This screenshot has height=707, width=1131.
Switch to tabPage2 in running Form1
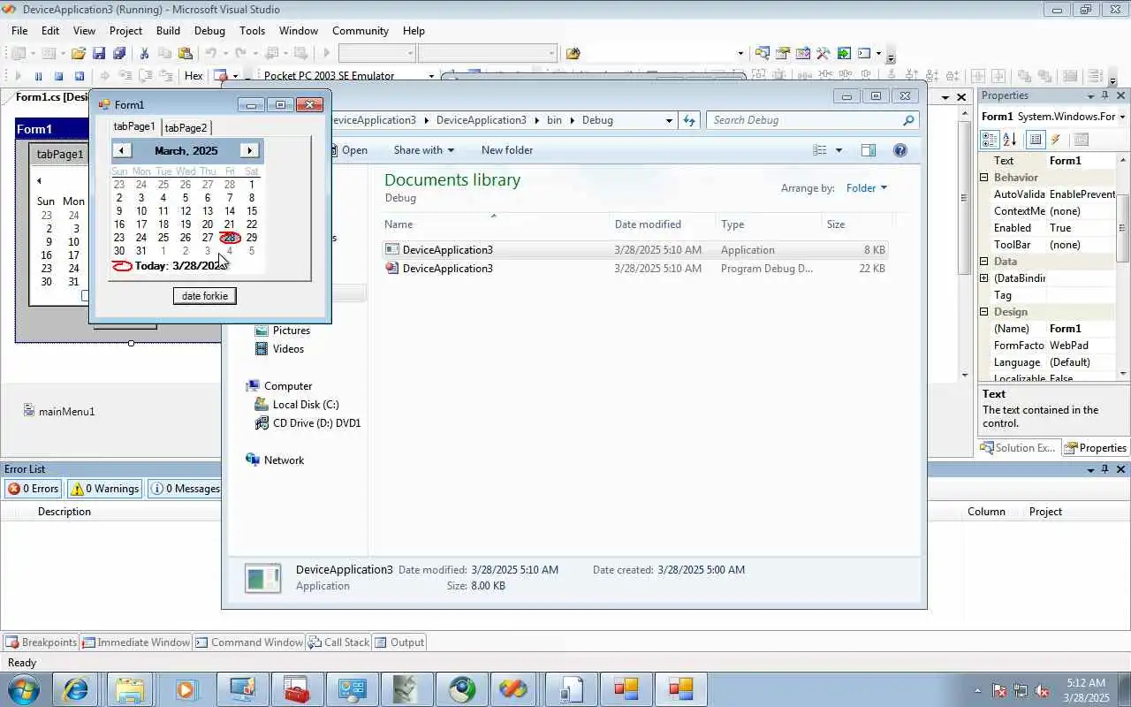[x=186, y=128]
